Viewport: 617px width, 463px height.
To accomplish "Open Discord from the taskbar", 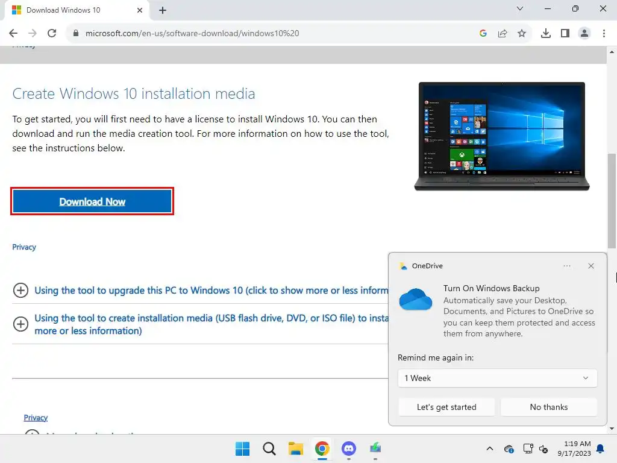I will pyautogui.click(x=349, y=449).
